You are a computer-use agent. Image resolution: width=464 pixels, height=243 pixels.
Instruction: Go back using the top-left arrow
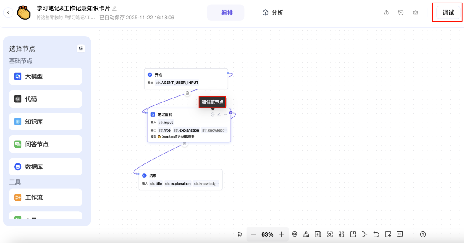[x=8, y=12]
